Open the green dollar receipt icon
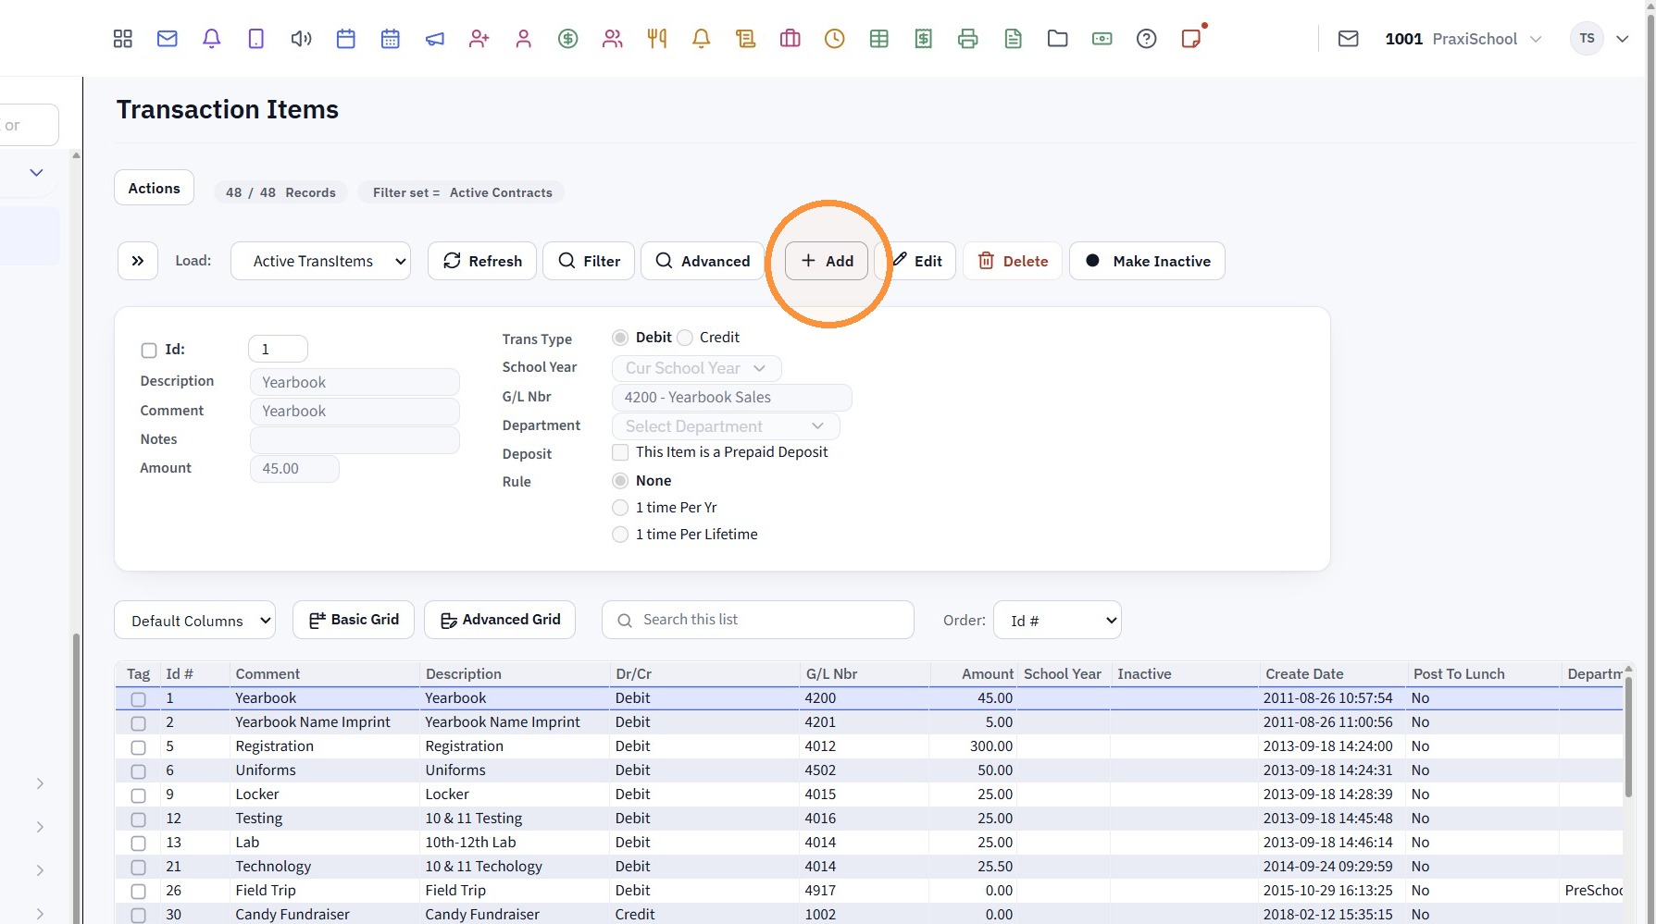The width and height of the screenshot is (1656, 924). point(924,39)
